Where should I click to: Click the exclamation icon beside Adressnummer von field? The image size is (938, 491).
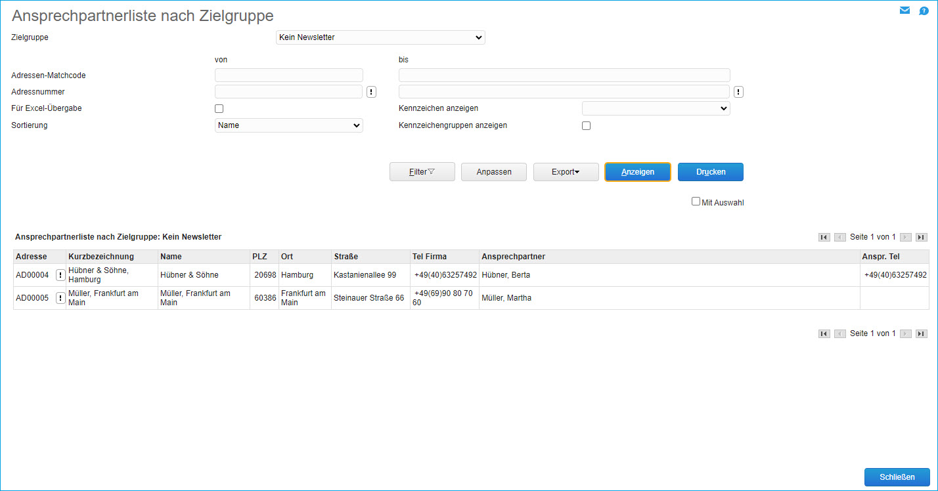click(371, 91)
